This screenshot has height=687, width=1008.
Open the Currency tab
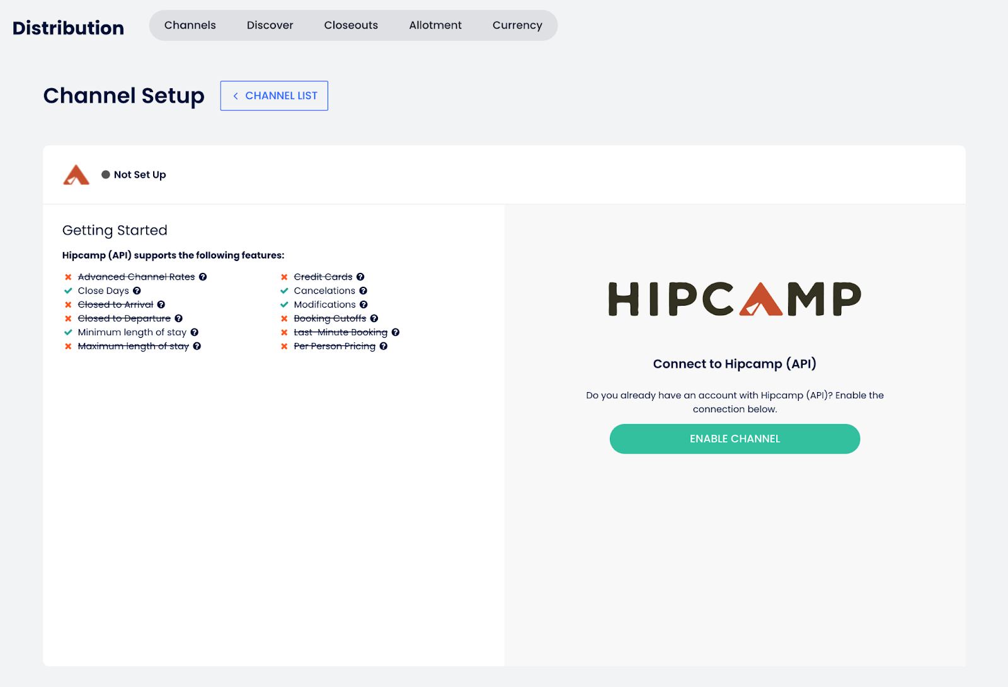click(517, 25)
